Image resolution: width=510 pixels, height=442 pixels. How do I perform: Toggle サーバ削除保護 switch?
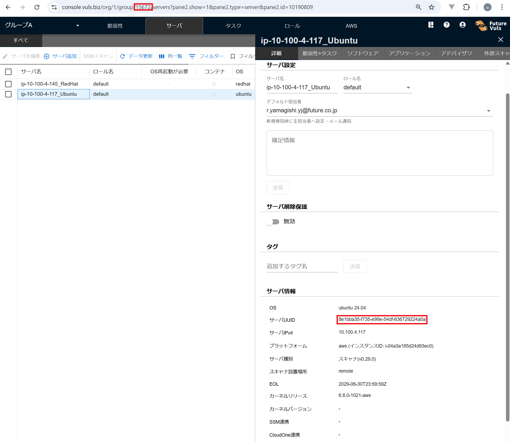pyautogui.click(x=272, y=222)
